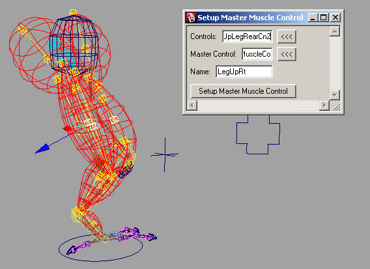Image resolution: width=370 pixels, height=269 pixels.
Task: Close the Setup Master Muscle Control window
Action: (335, 18)
